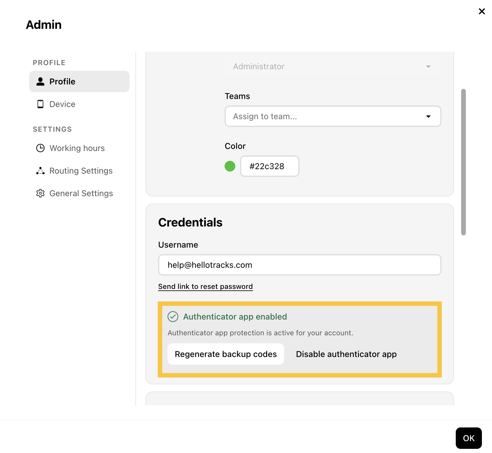Go to Routing Settings

point(79,171)
